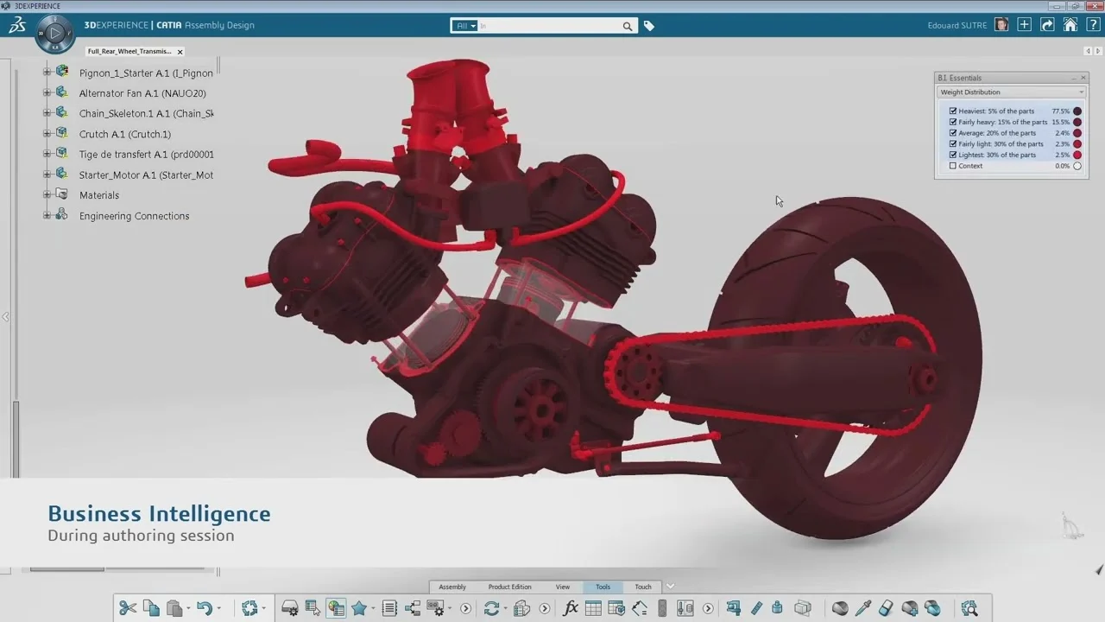Uncheck Lightest 30% of the parts
The image size is (1105, 622).
pos(953,155)
